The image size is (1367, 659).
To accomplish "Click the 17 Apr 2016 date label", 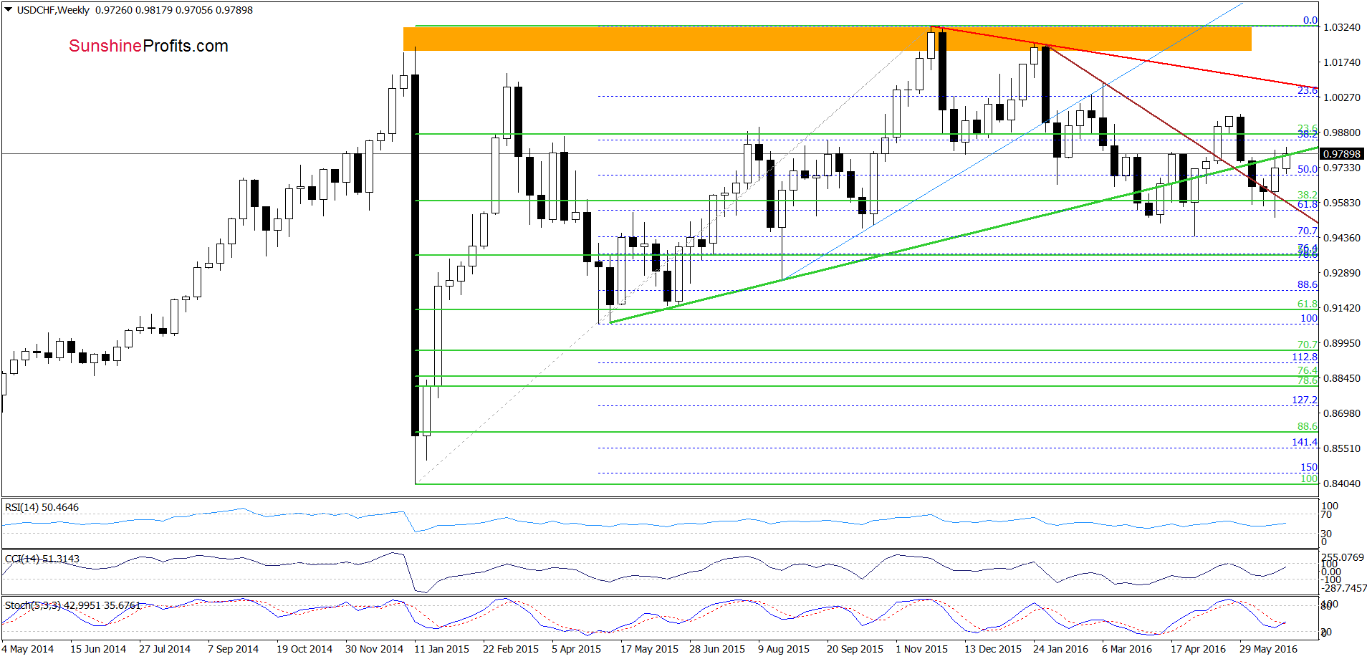I will coord(1198,649).
